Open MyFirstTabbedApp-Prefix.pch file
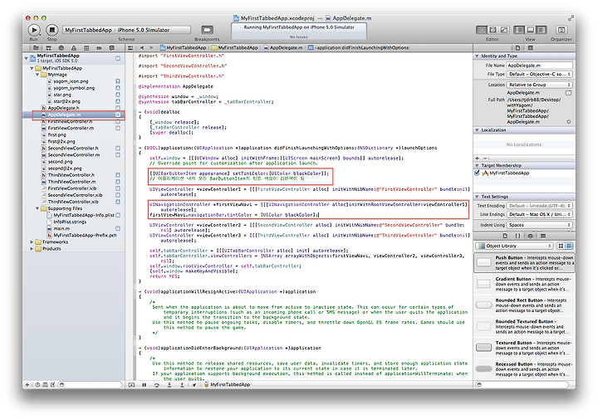Image resolution: width=598 pixels, height=420 pixels. [85, 235]
